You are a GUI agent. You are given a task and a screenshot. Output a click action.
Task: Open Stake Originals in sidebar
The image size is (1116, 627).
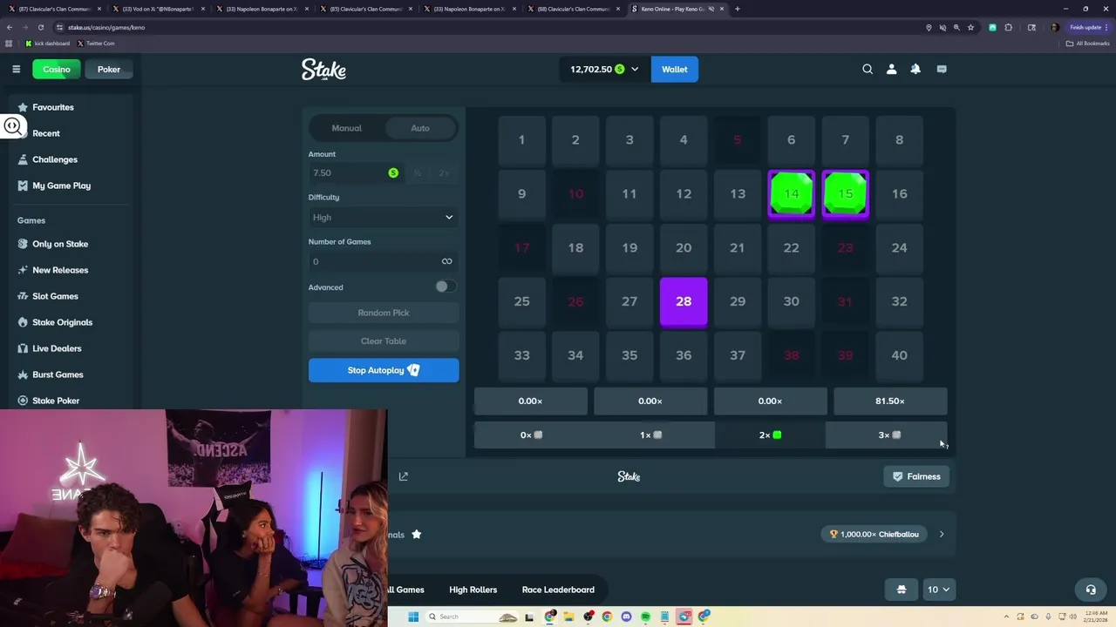click(62, 322)
